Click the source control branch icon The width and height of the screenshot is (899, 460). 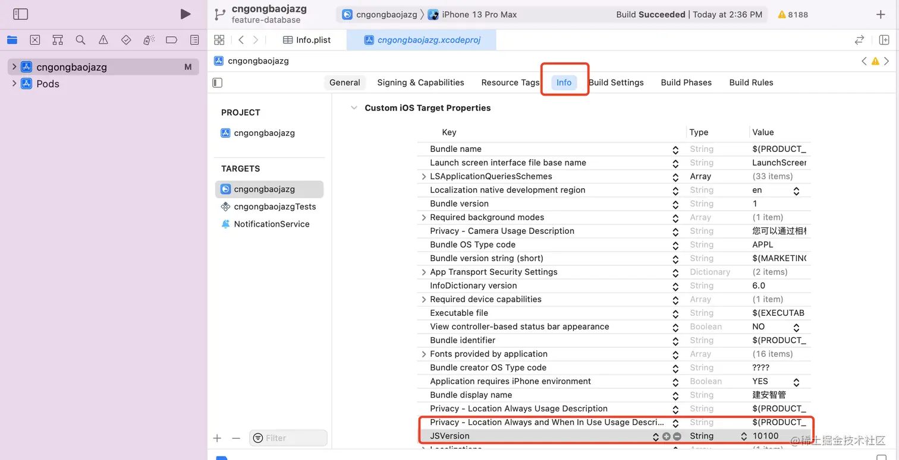(x=220, y=14)
